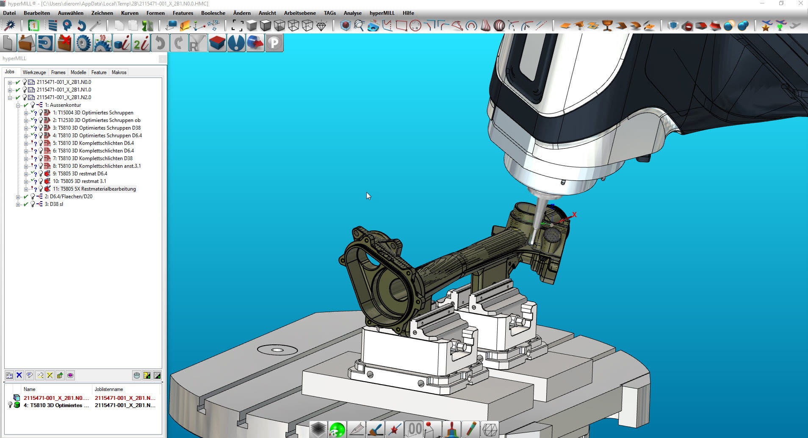Click the undo arrow in hyperMILL toolbar
Viewport: 808px width, 438px height.
coord(160,43)
